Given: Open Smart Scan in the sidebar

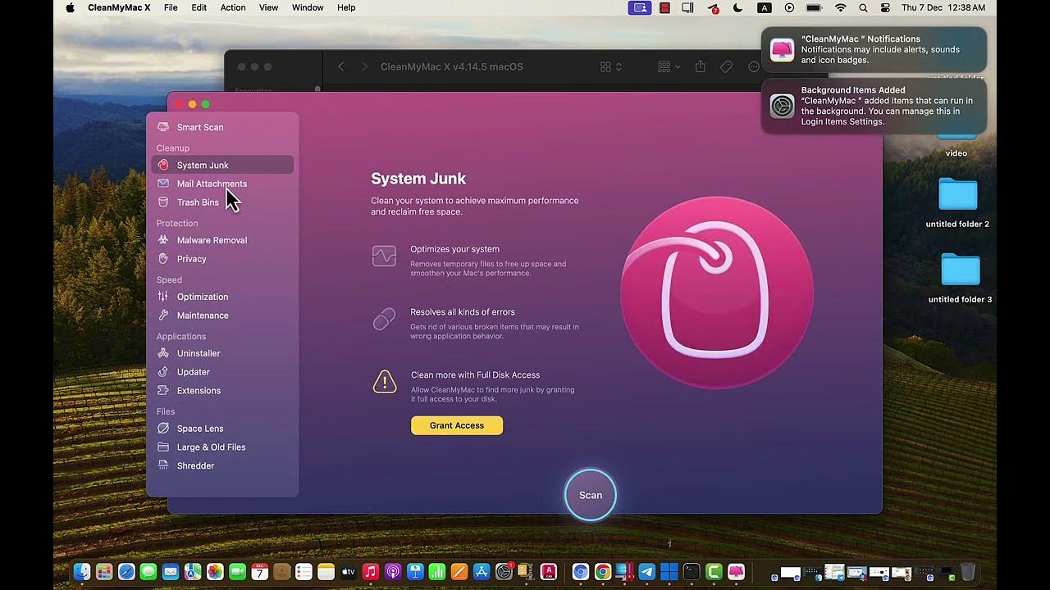Looking at the screenshot, I should click(221, 127).
